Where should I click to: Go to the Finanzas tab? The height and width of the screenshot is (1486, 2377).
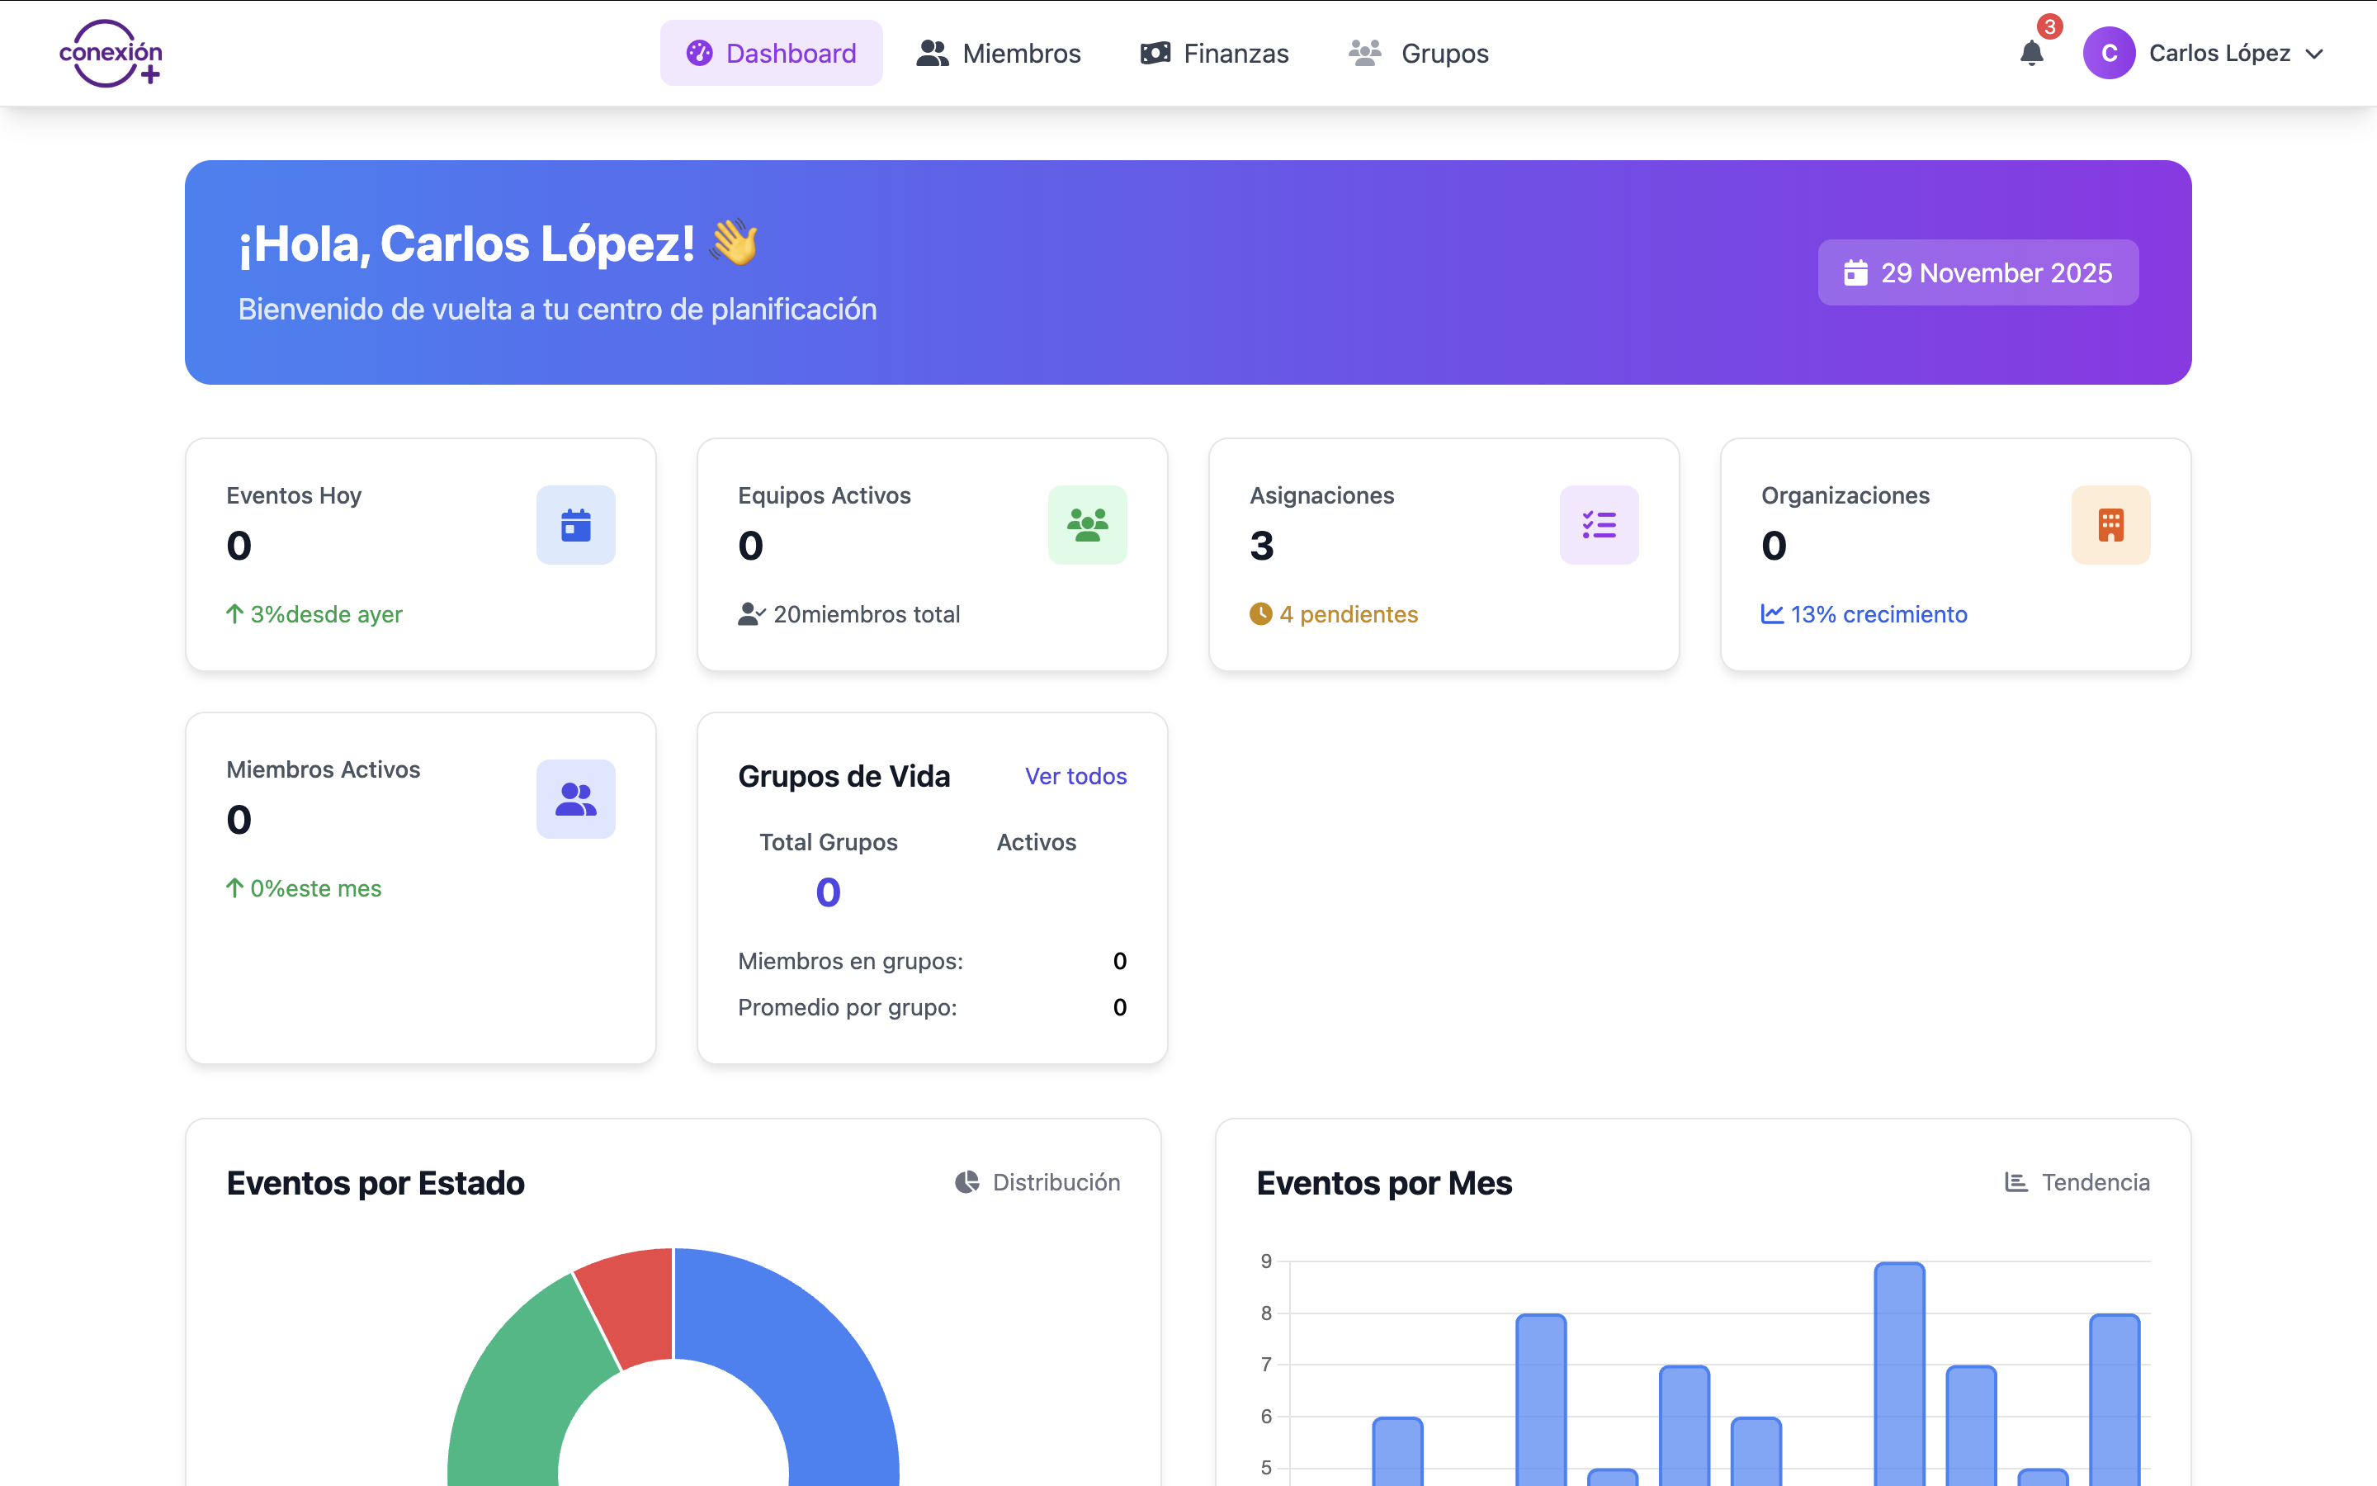(x=1214, y=53)
